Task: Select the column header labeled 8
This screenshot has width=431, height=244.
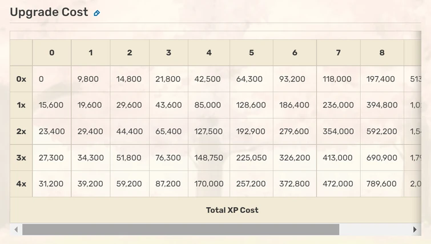Action: (x=382, y=53)
